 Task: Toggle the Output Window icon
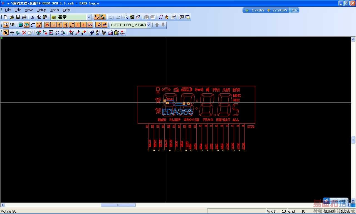coord(181,17)
